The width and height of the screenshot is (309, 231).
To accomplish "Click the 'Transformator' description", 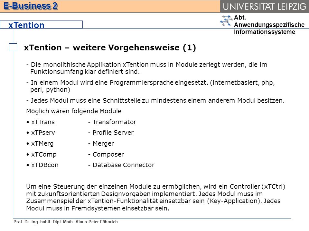I will pos(114,122).
